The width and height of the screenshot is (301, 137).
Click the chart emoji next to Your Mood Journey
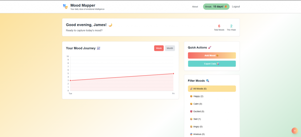(x=99, y=48)
